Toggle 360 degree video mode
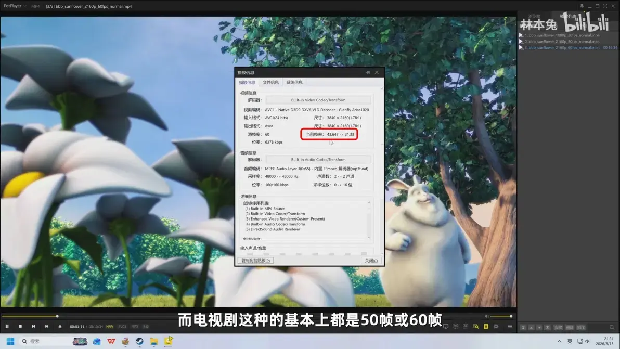 coord(456,327)
